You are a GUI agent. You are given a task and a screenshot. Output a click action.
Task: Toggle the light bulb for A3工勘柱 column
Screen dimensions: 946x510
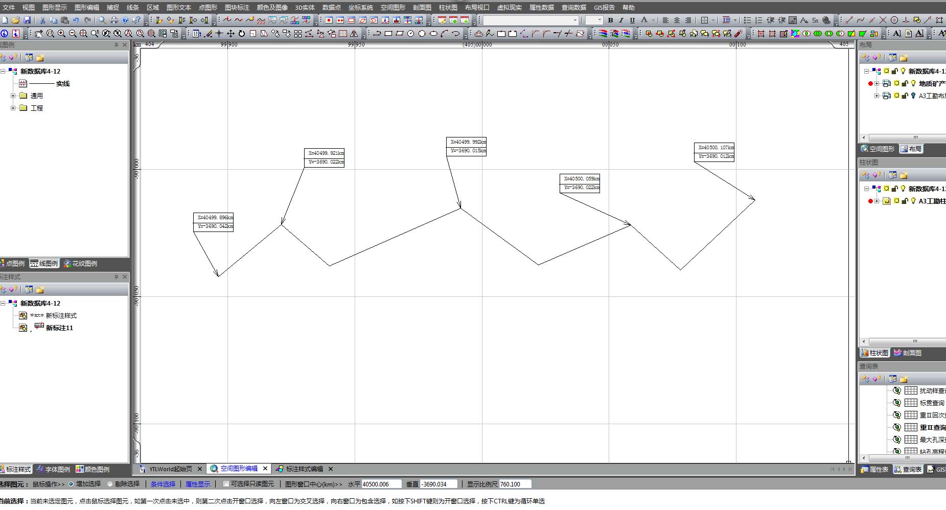point(913,201)
